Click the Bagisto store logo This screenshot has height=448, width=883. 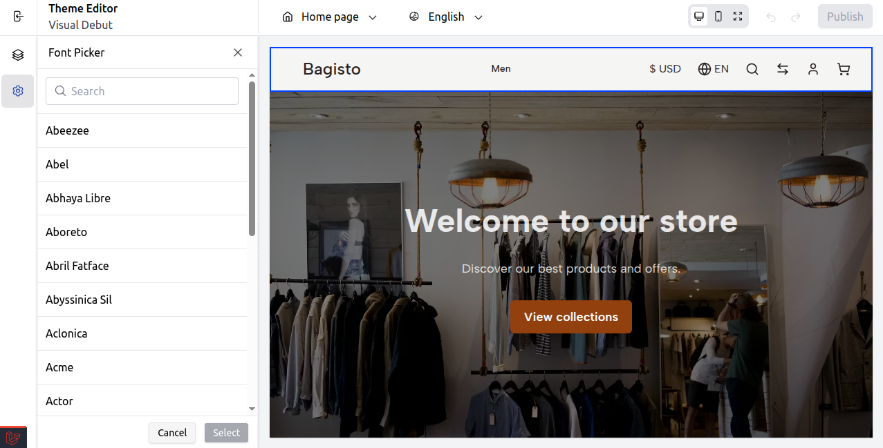(x=332, y=69)
